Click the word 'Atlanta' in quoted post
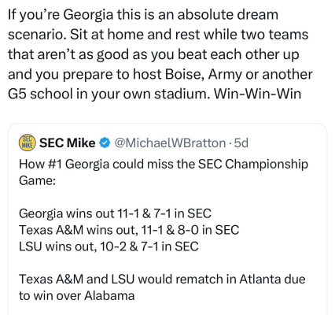Screen dimensions: 335x315 [259, 279]
